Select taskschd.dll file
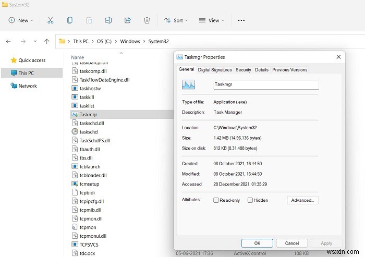Screen dimensions: 365x257 [x=92, y=123]
